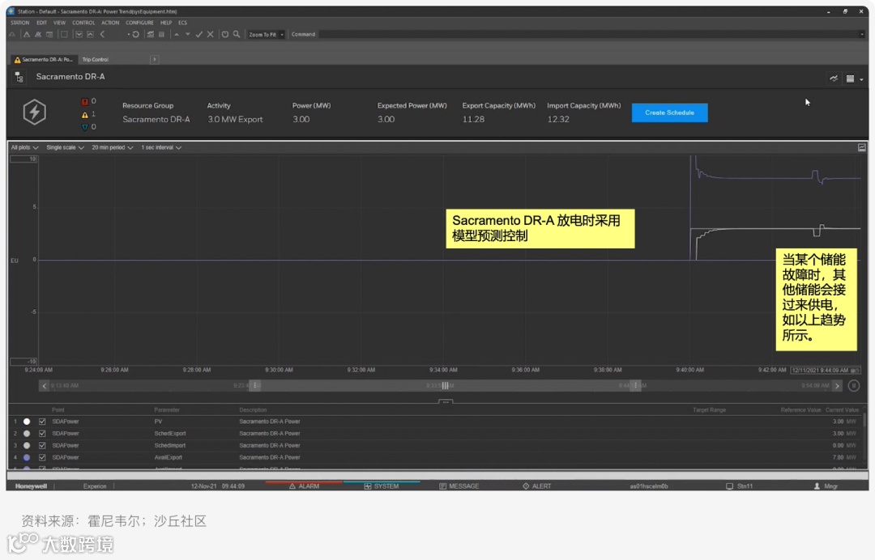The height and width of the screenshot is (560, 875).
Task: Open the ACTION menu
Action: pos(110,23)
